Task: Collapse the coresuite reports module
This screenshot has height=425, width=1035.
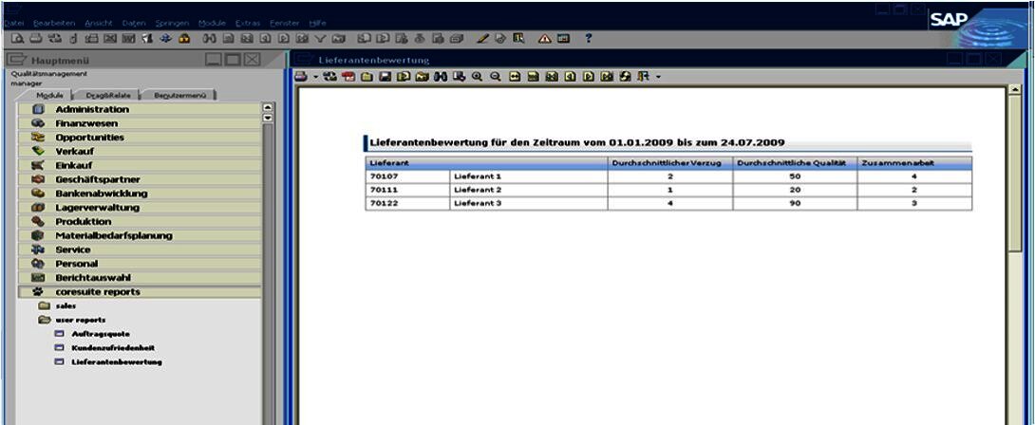Action: click(140, 291)
